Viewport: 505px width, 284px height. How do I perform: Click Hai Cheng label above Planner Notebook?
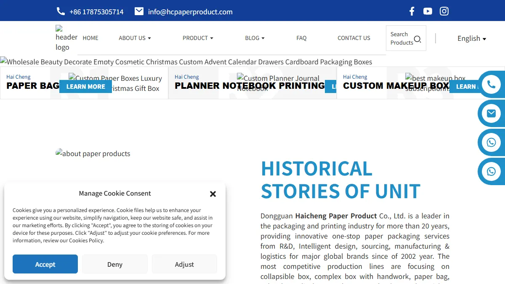point(187,77)
